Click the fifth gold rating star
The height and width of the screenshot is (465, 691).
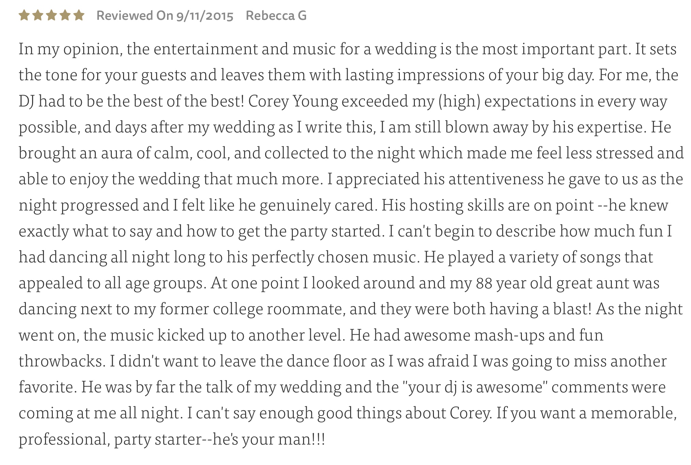point(79,15)
